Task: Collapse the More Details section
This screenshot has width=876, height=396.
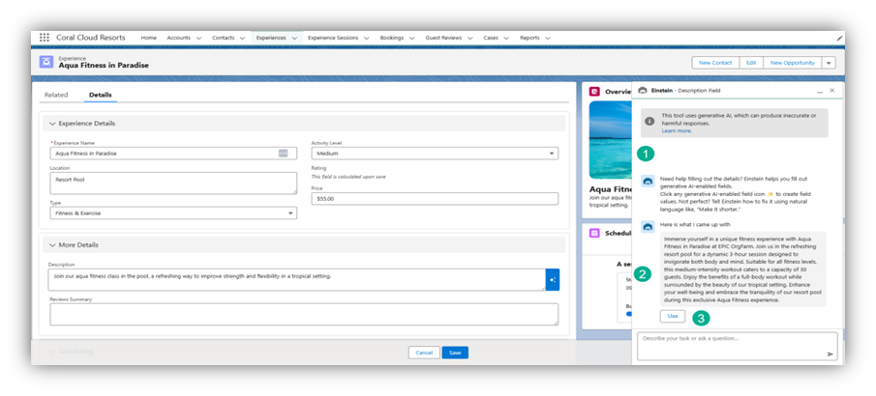Action: coord(53,245)
